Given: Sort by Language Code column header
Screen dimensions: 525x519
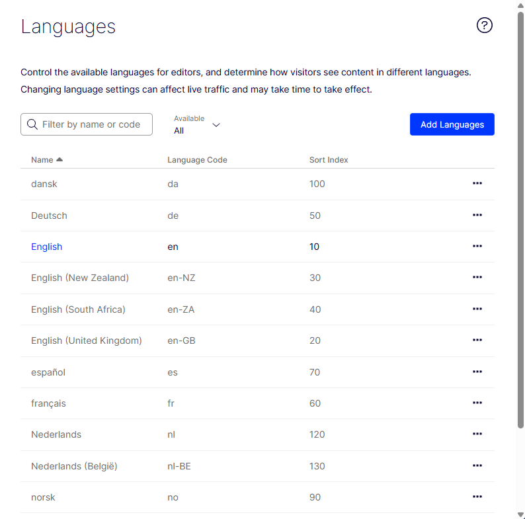Looking at the screenshot, I should pos(197,160).
